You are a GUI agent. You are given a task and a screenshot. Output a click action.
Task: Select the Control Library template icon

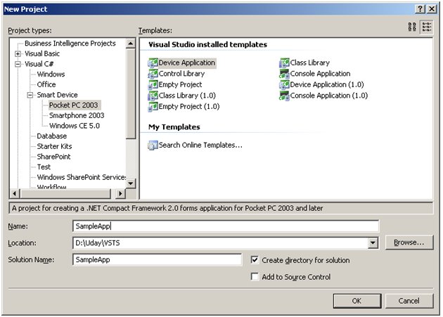(x=153, y=74)
